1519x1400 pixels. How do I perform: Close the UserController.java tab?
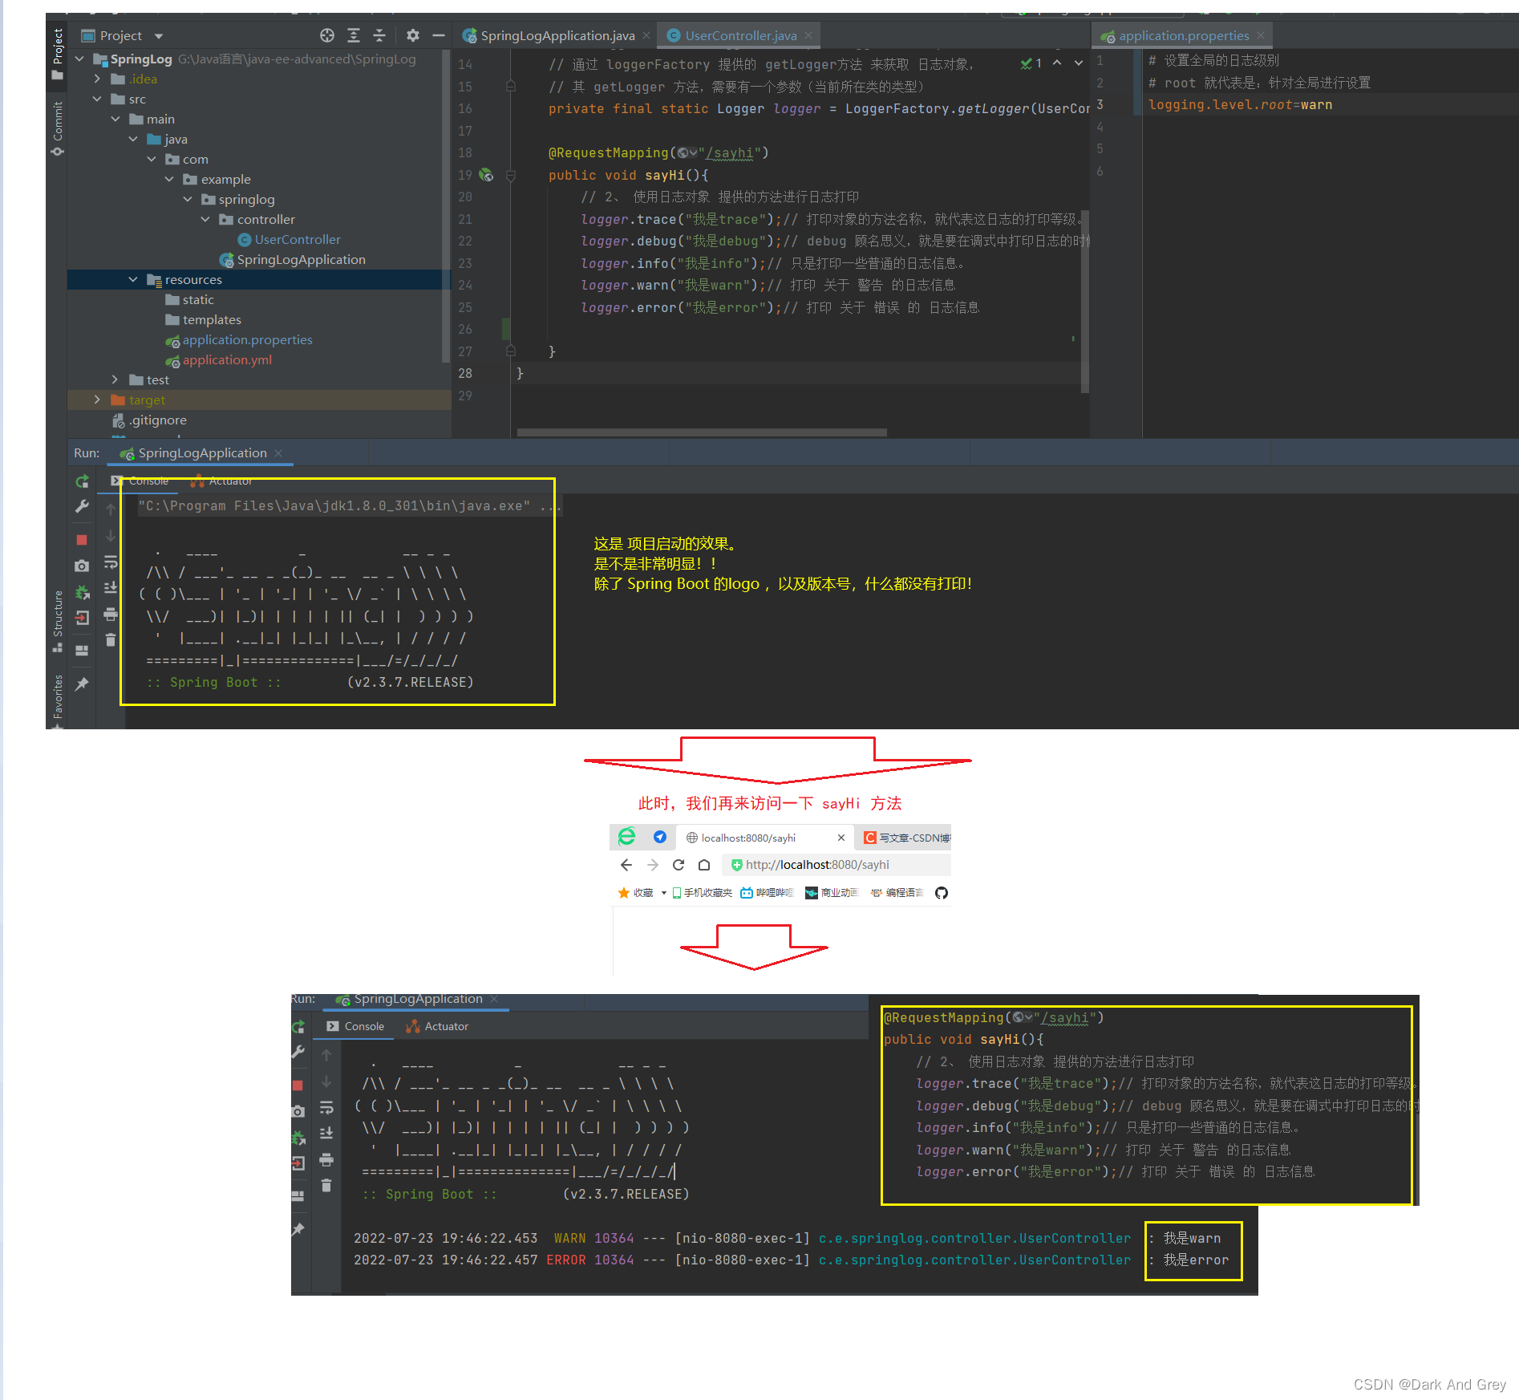[808, 35]
